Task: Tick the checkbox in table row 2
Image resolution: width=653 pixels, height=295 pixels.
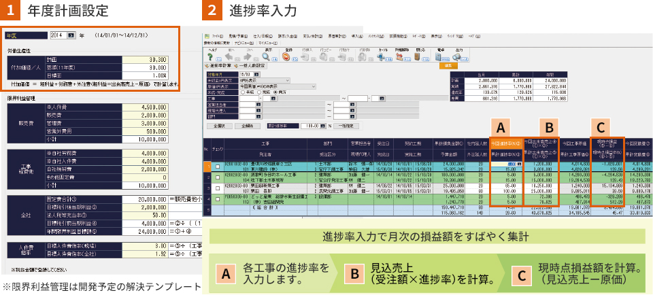Action: (218, 177)
